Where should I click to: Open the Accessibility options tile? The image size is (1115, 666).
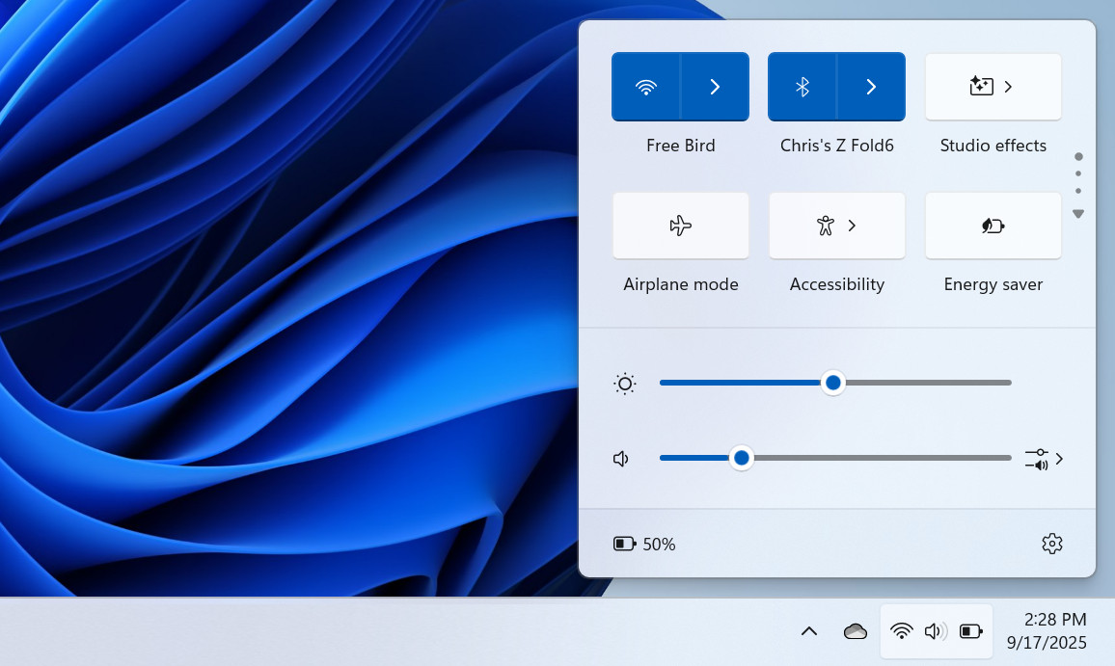coord(836,226)
